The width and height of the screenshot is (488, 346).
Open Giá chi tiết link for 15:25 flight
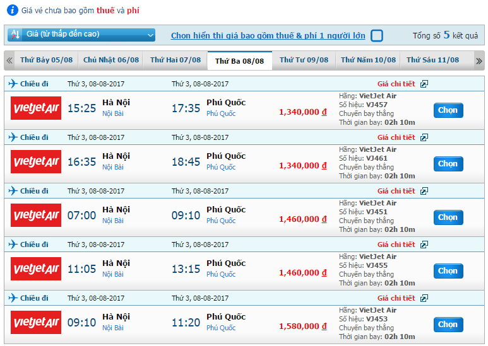pyautogui.click(x=396, y=84)
